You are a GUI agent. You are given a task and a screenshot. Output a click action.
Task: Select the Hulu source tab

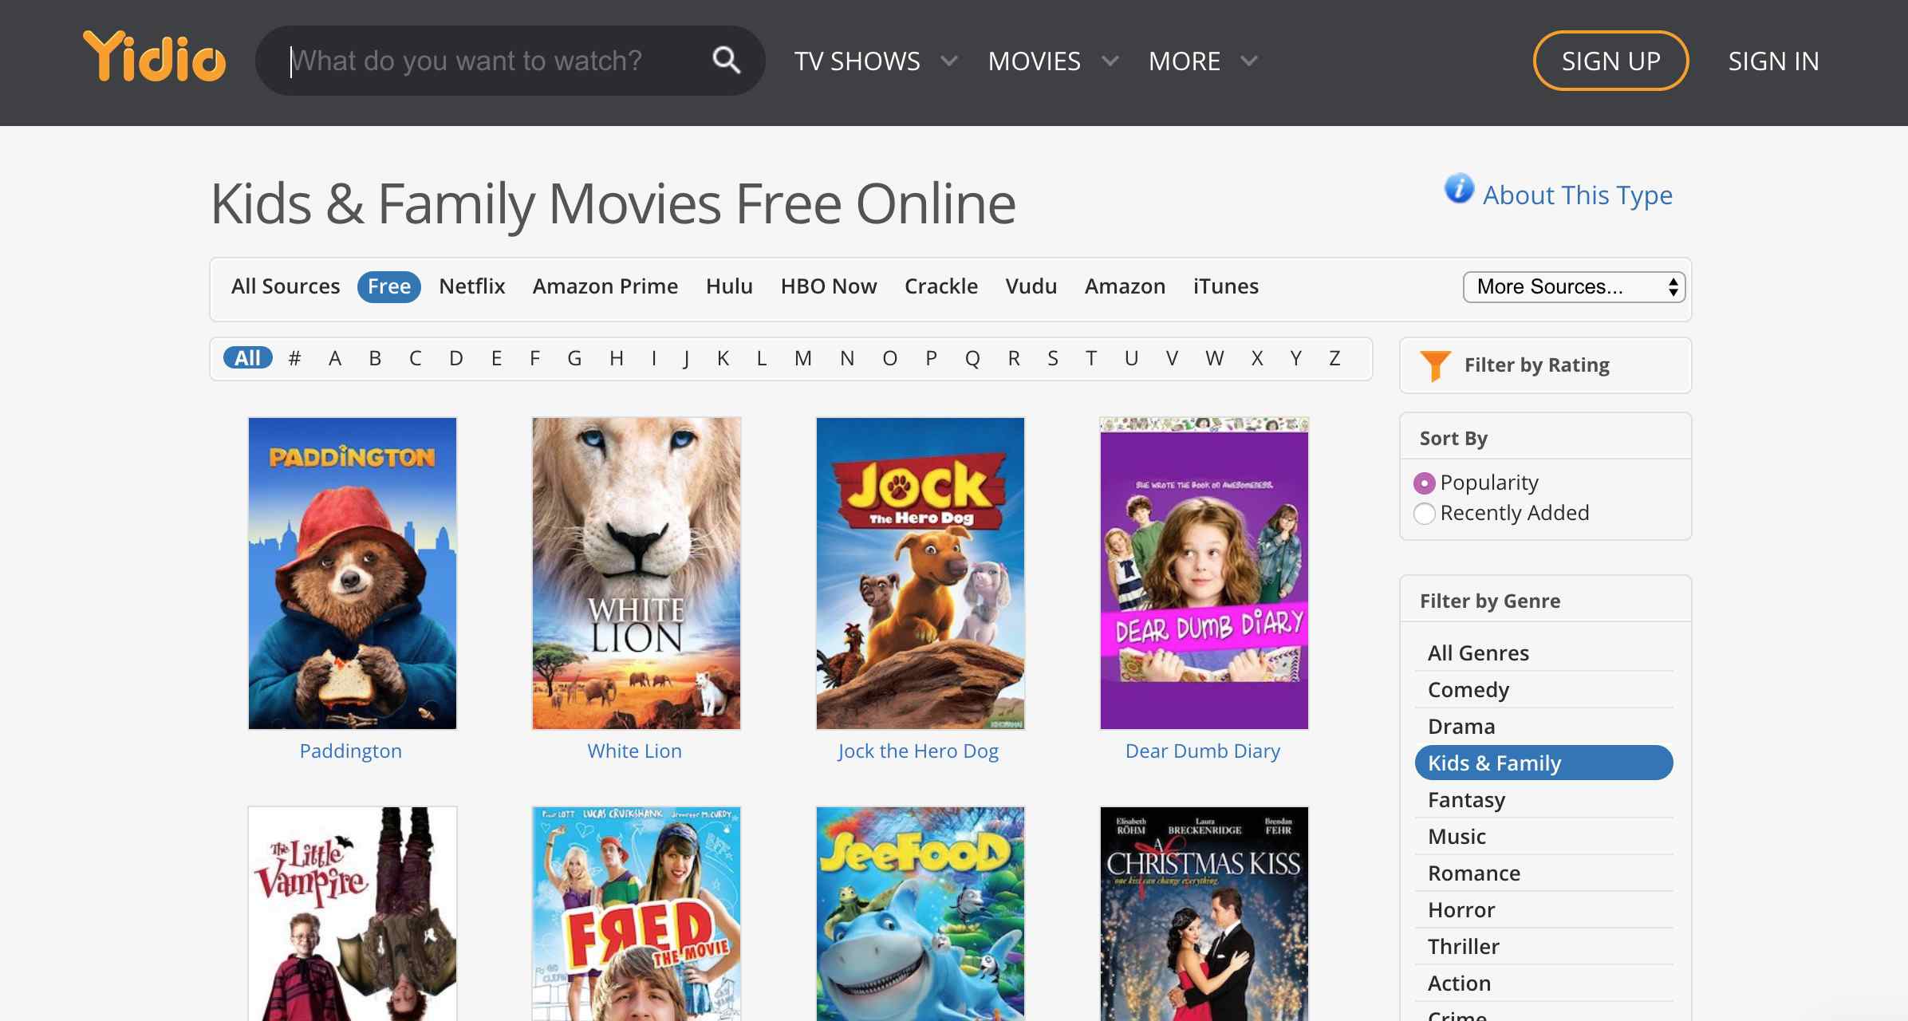(729, 286)
